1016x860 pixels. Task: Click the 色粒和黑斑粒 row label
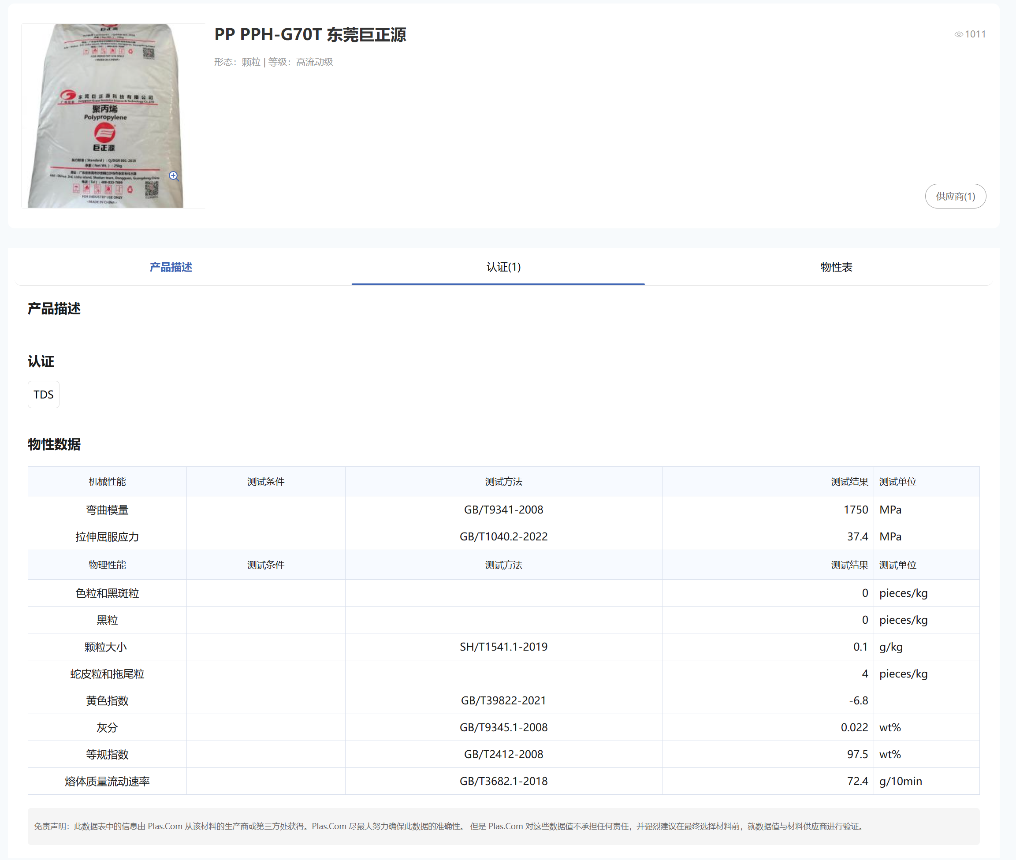(107, 593)
